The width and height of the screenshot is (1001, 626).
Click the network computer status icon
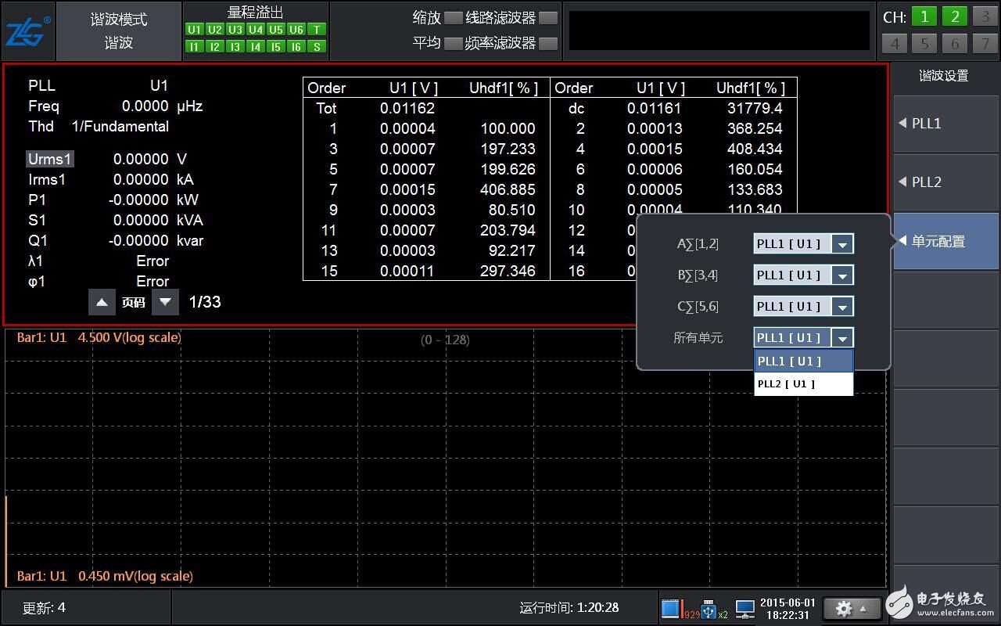click(744, 609)
